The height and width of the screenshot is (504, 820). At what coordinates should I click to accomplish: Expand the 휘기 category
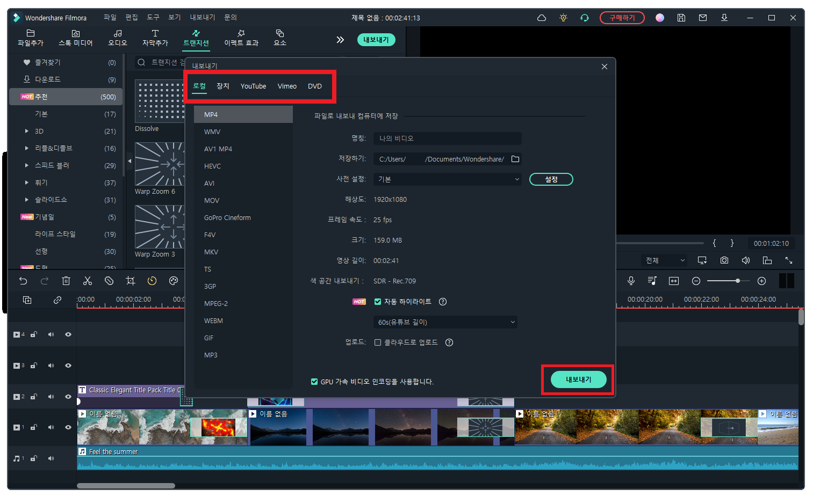click(x=27, y=182)
